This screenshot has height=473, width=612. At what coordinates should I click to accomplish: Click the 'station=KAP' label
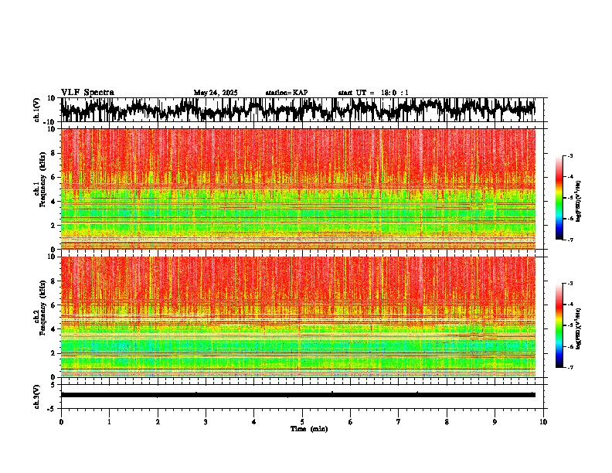(x=287, y=93)
